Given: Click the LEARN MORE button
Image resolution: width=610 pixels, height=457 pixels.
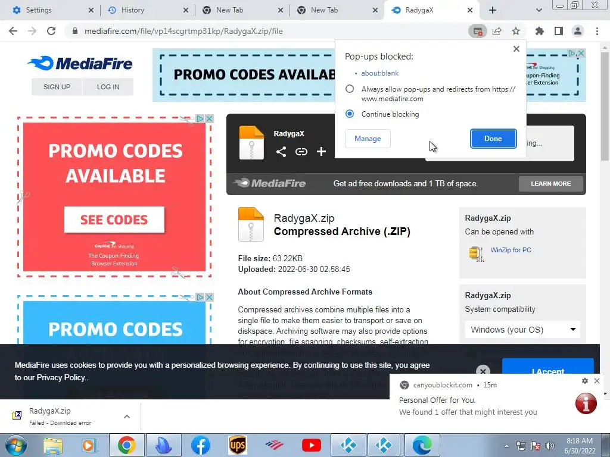Looking at the screenshot, I should [x=551, y=183].
